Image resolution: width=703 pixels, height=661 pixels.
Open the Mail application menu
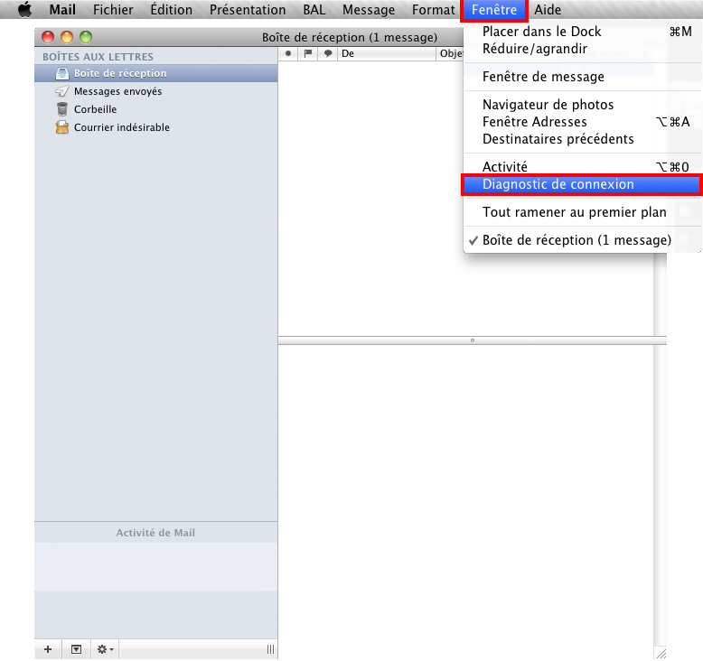62,9
